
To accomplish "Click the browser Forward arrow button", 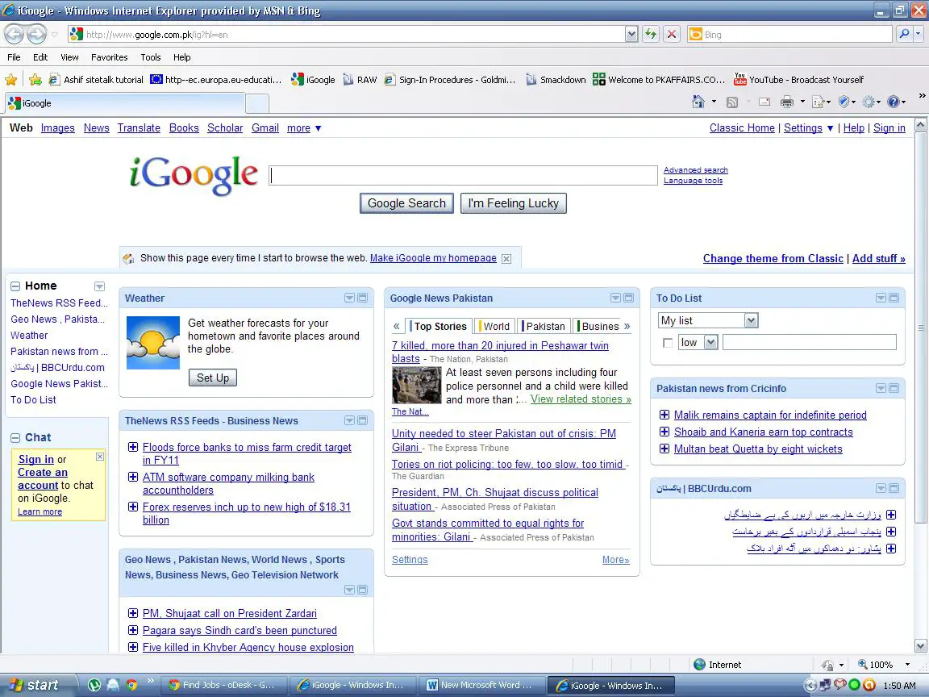I will tap(37, 35).
